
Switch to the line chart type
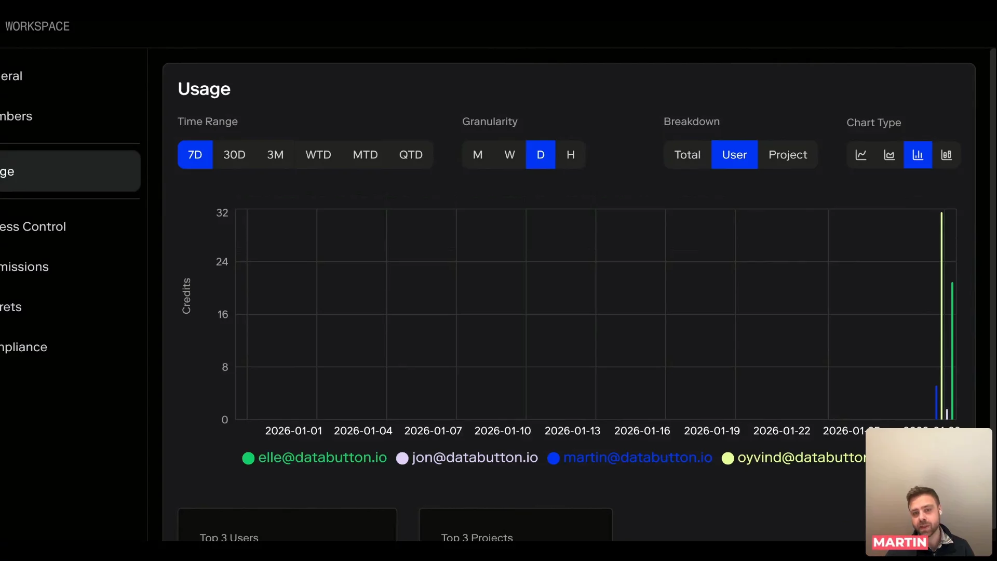pos(861,155)
